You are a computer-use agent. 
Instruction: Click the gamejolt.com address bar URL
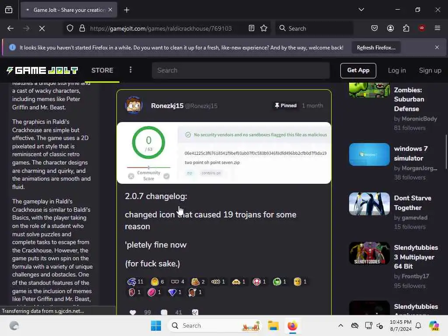click(x=161, y=28)
